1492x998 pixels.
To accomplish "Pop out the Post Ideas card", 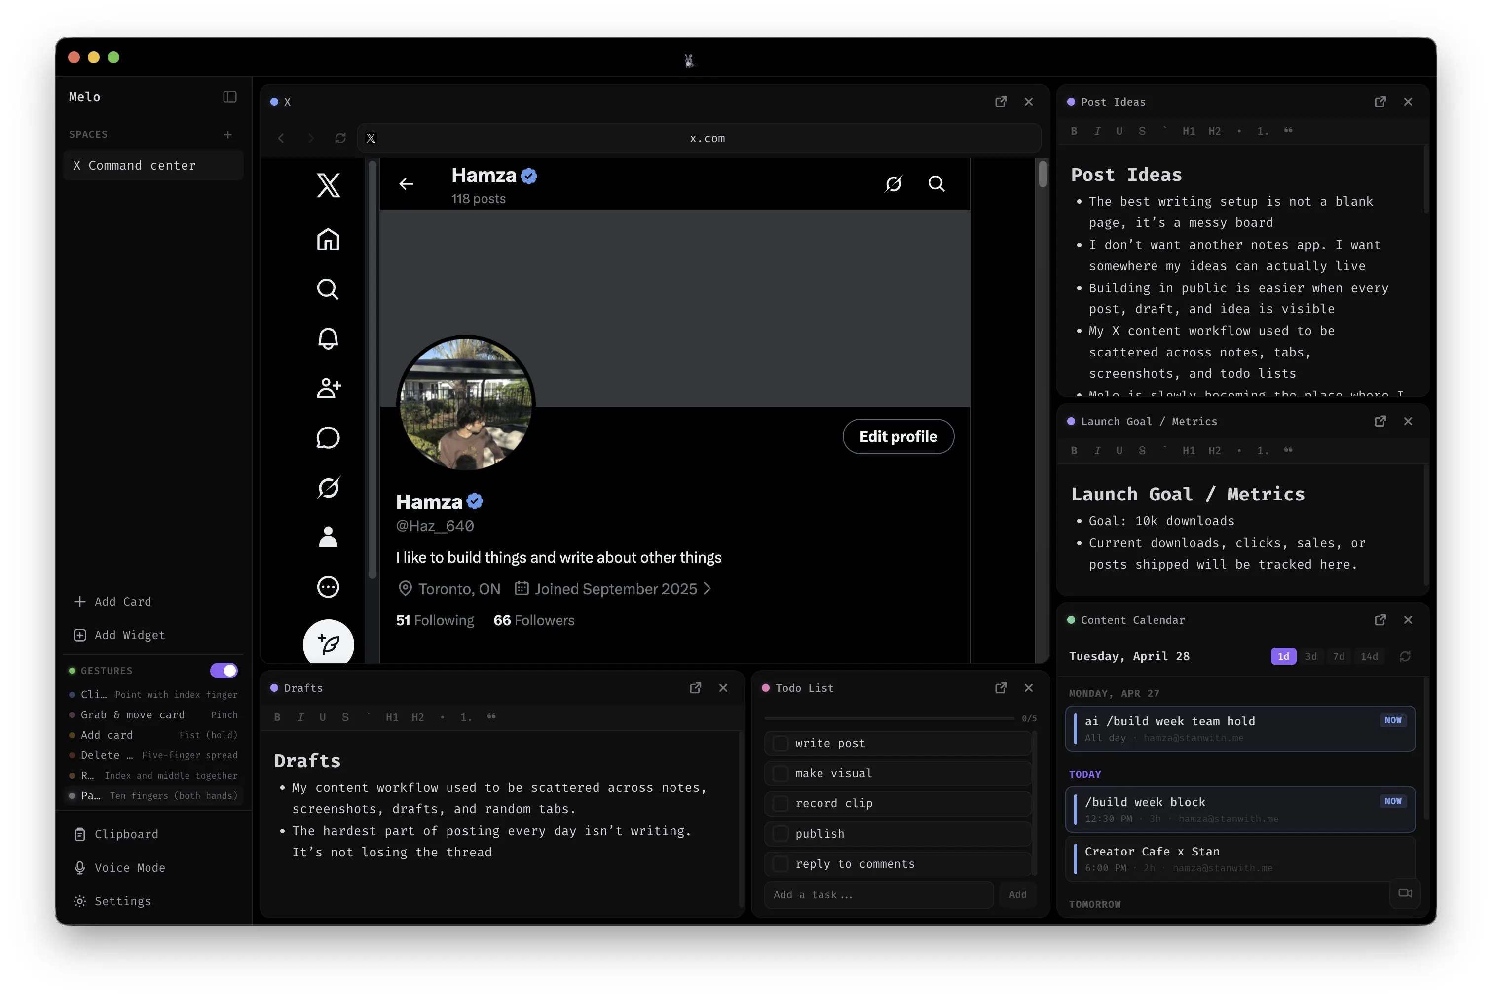I will point(1380,102).
